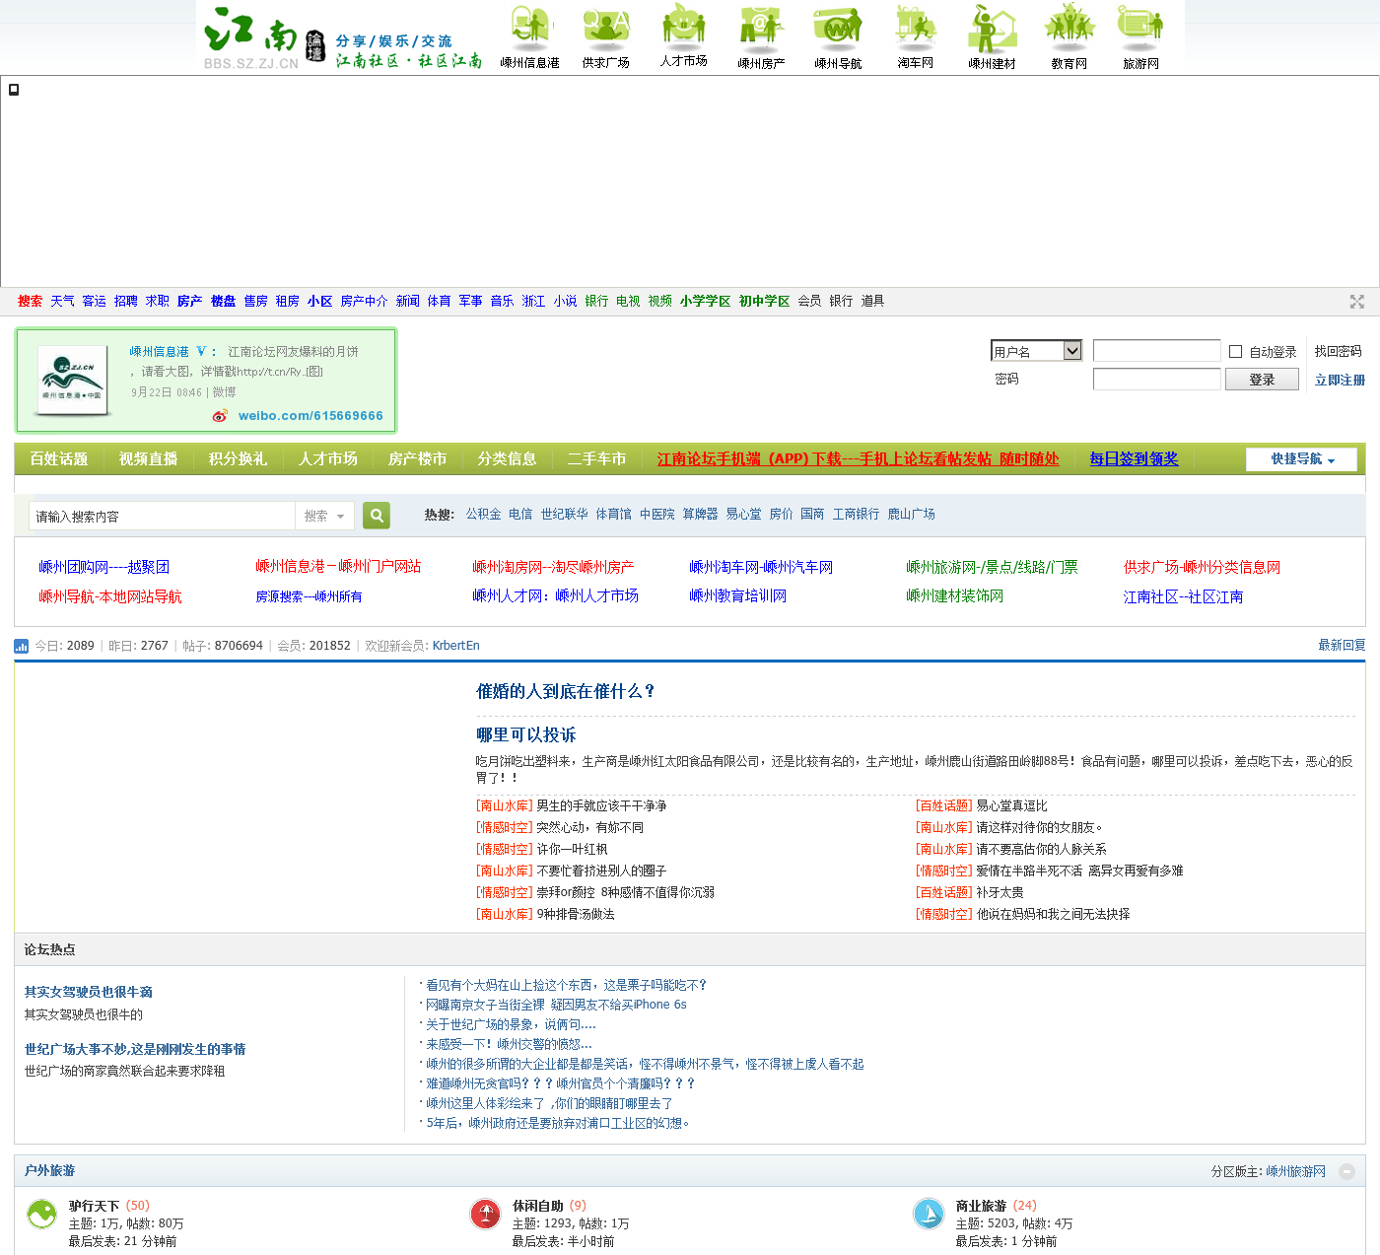Click the 找回密码 link
This screenshot has height=1255, width=1380.
[1338, 352]
